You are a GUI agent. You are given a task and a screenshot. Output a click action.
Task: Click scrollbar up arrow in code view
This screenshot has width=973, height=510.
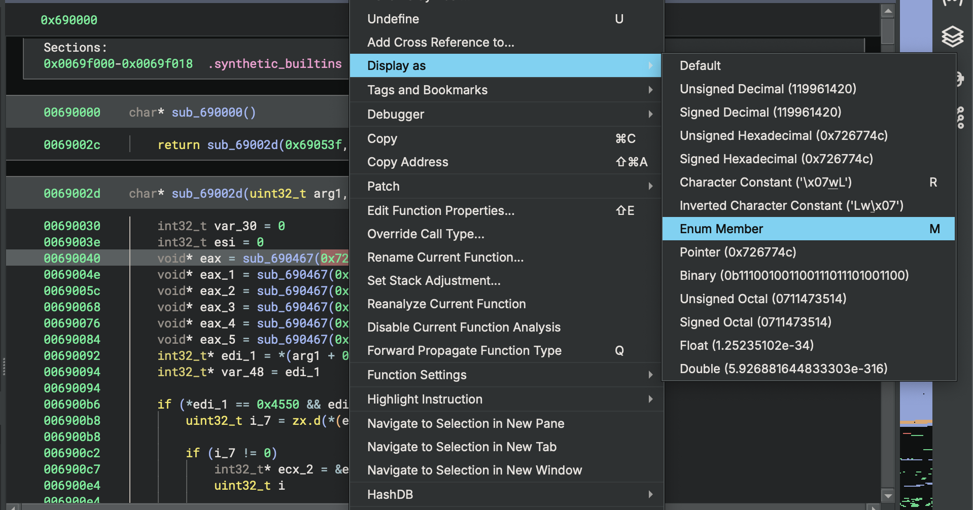888,11
